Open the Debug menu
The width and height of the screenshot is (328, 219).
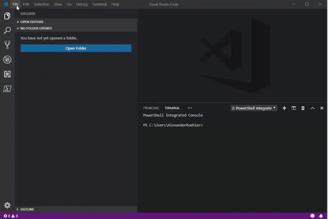click(82, 4)
